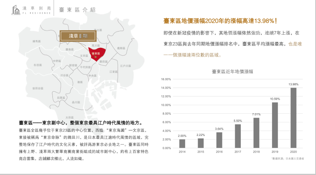
Task: Click the orange headline about 13.98% increase
Action: tap(220, 21)
